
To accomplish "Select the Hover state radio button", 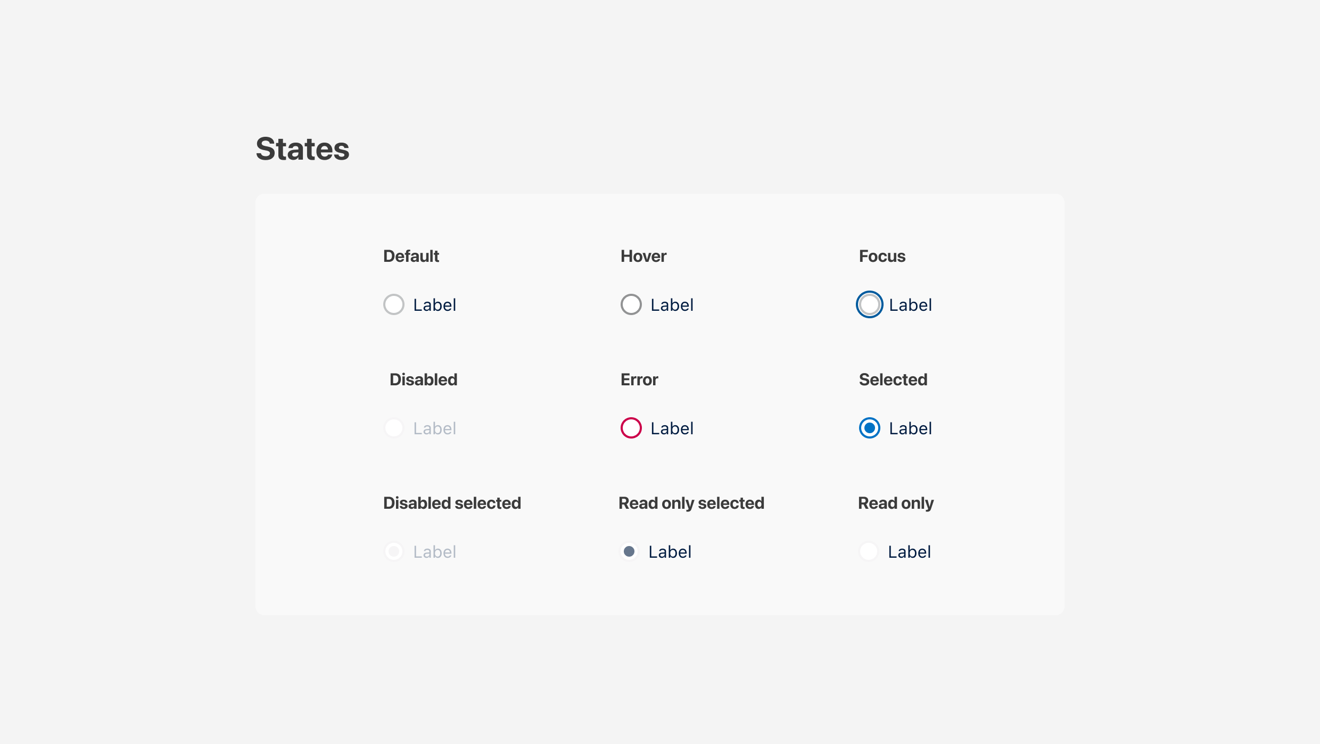I will pyautogui.click(x=631, y=304).
